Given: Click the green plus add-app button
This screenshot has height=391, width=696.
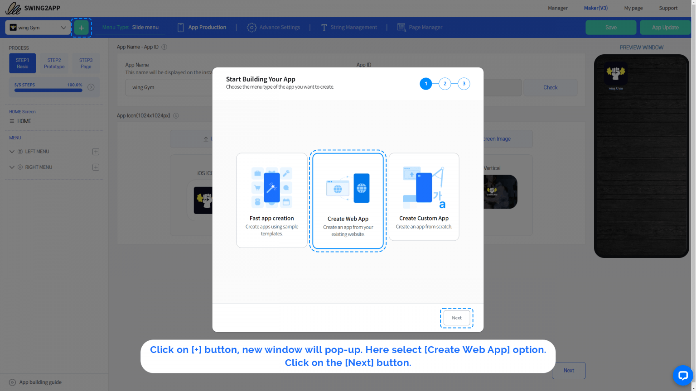Looking at the screenshot, I should tap(81, 28).
